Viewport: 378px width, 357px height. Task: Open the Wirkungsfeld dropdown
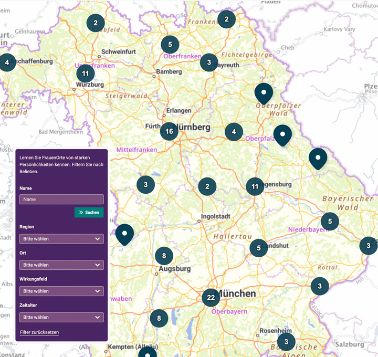pyautogui.click(x=62, y=291)
